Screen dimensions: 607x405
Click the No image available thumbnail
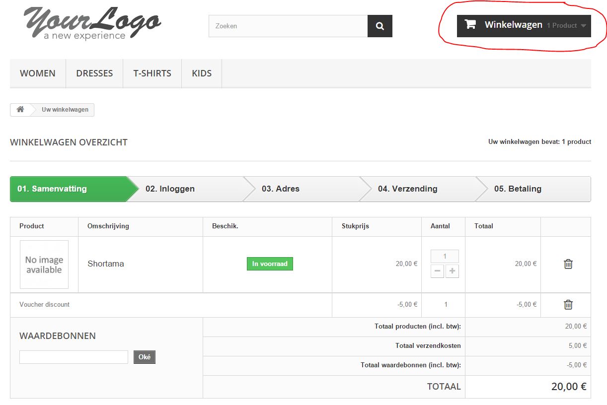coord(44,265)
